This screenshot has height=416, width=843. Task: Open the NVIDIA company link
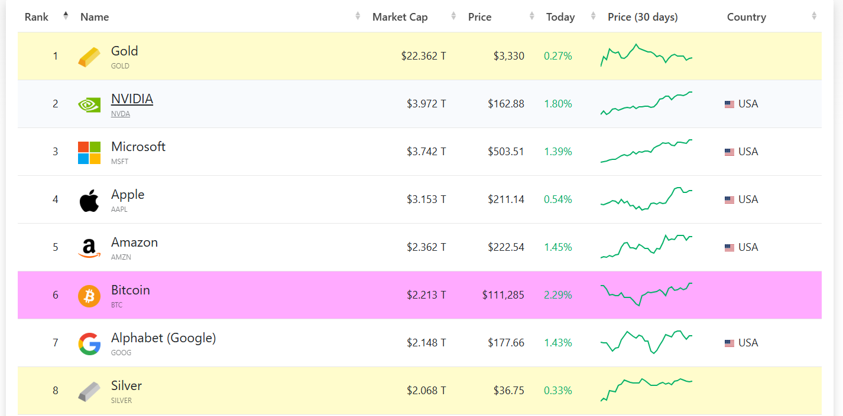132,99
